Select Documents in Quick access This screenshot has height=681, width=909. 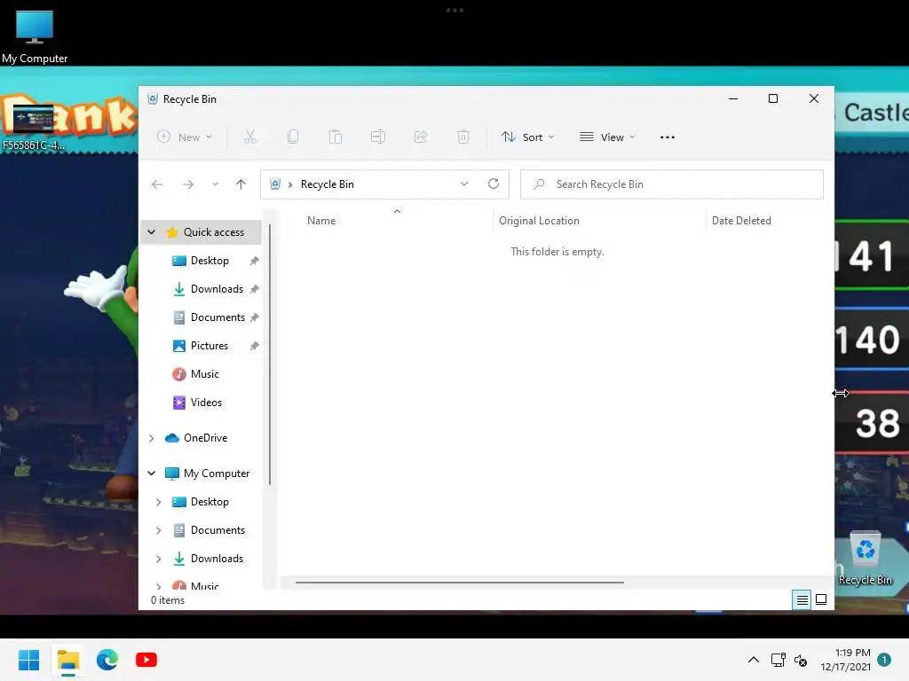pos(217,317)
